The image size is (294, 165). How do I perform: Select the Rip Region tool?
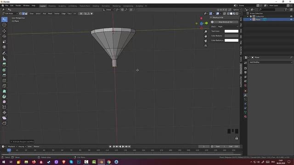click(4, 123)
